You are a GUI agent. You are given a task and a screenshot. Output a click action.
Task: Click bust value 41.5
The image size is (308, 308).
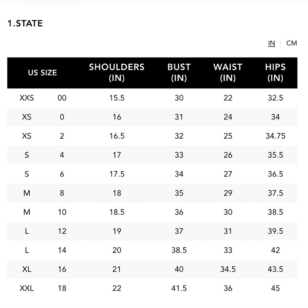tap(179, 288)
